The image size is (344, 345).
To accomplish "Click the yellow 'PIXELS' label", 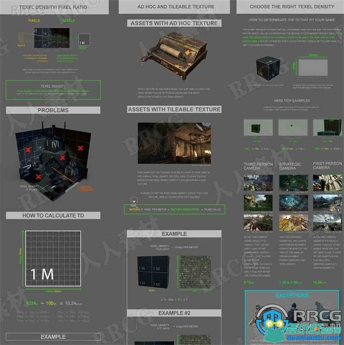I will click(x=34, y=20).
